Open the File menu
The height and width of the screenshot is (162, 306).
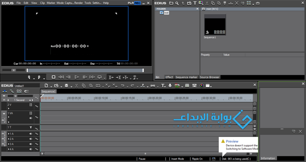(19, 3)
